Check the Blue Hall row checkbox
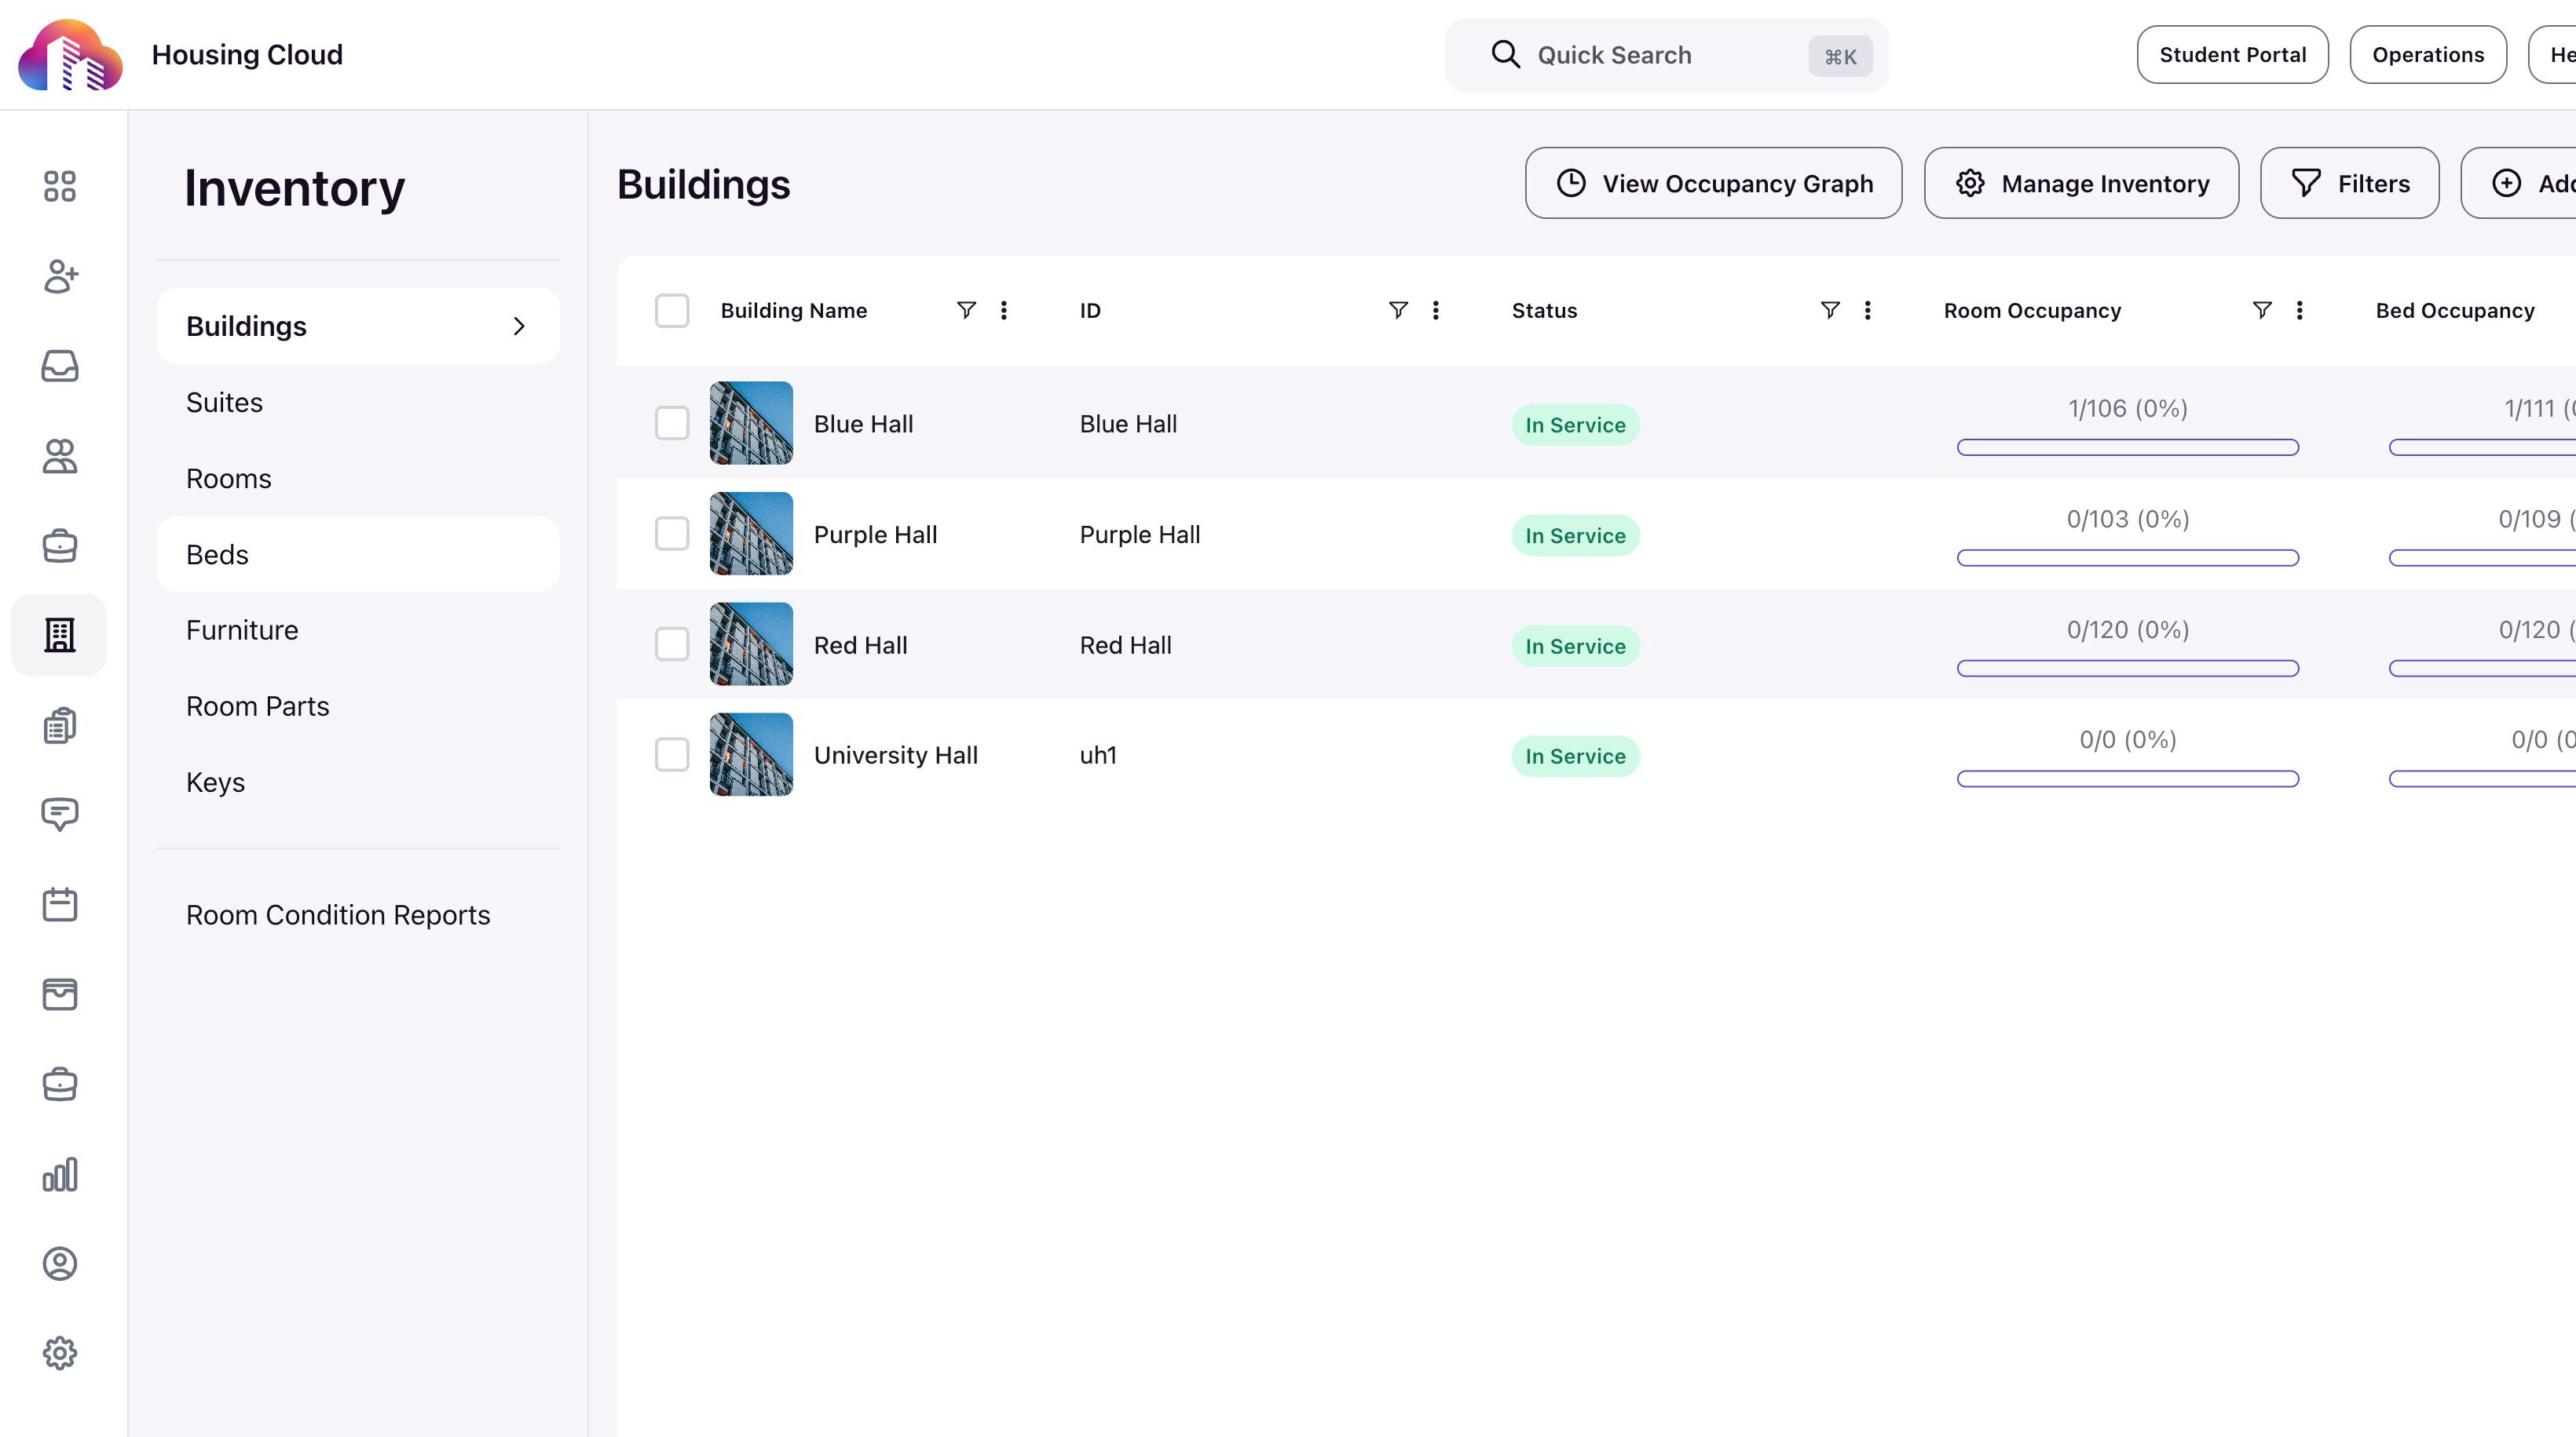2576x1437 pixels. 671,423
